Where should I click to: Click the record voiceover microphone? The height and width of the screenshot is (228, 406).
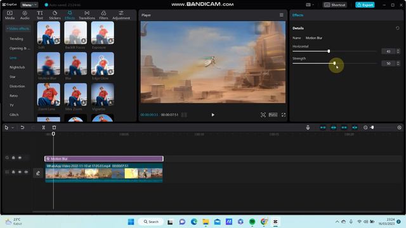[x=308, y=127]
